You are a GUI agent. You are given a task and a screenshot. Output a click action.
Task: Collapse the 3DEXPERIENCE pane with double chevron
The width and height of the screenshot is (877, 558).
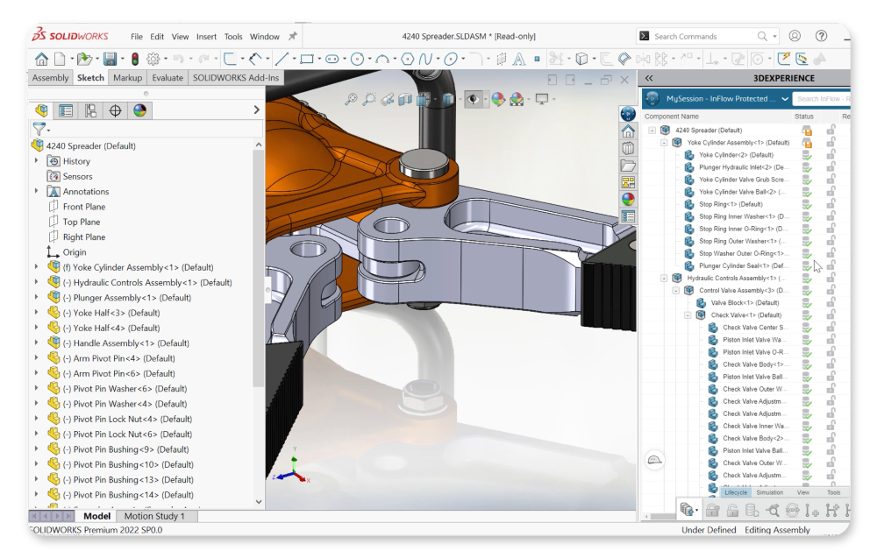click(649, 78)
